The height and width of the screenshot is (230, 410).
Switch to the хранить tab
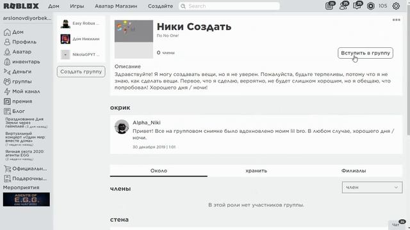[256, 171]
